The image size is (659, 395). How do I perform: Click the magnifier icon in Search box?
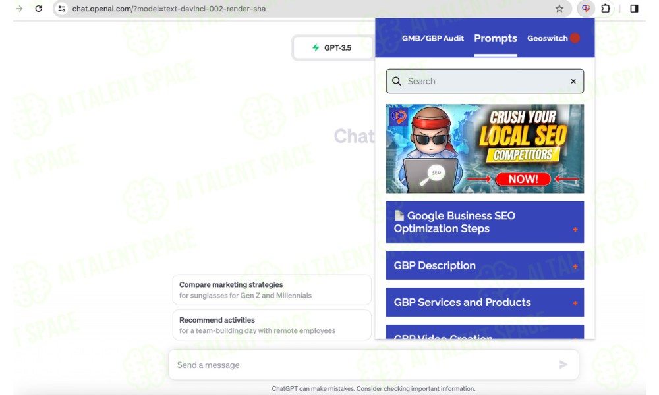point(397,81)
